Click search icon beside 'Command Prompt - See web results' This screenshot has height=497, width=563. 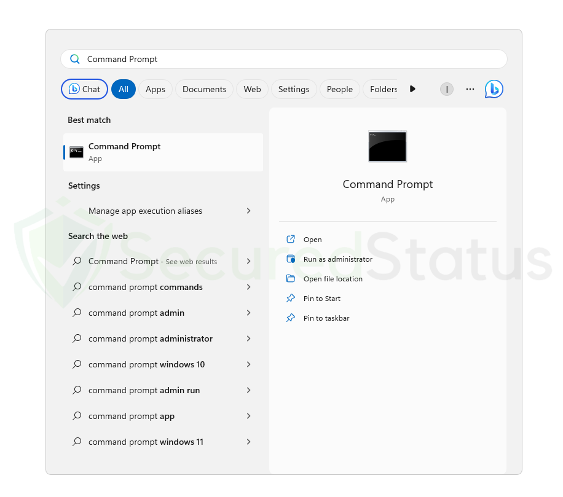[x=77, y=261]
